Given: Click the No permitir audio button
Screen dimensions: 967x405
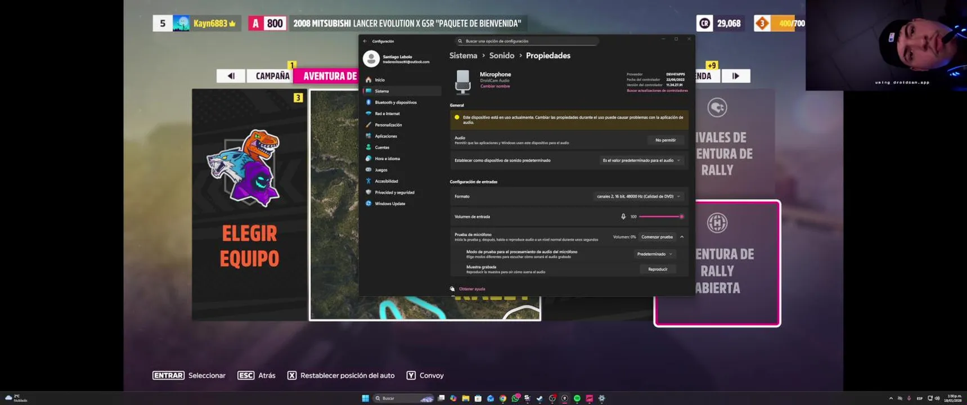Looking at the screenshot, I should click(665, 140).
